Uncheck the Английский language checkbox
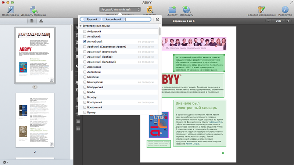 [85, 42]
